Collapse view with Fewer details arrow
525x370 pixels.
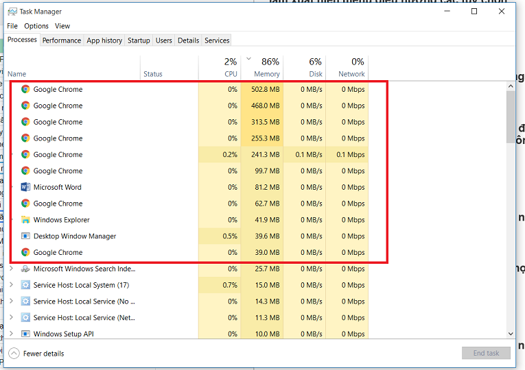pyautogui.click(x=14, y=354)
